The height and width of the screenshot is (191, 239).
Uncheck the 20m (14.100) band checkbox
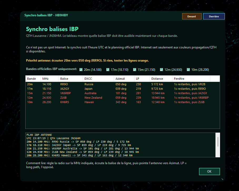click(81, 70)
